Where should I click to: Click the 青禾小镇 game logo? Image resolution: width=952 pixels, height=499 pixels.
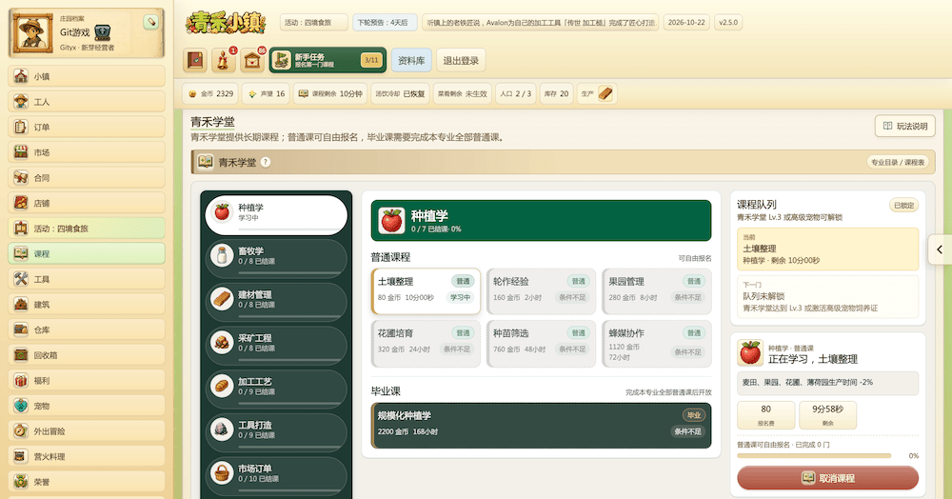tap(226, 24)
